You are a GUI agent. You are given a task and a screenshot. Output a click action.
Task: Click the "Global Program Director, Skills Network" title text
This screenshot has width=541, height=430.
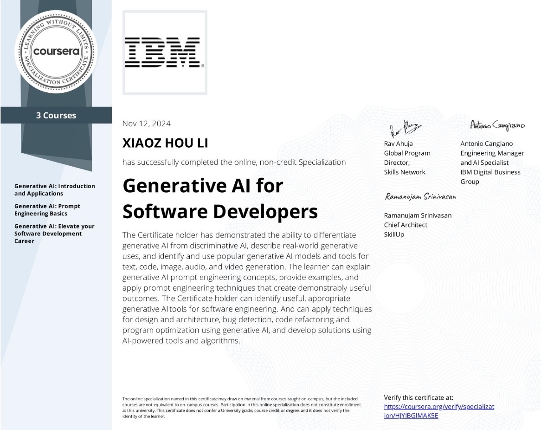click(407, 163)
